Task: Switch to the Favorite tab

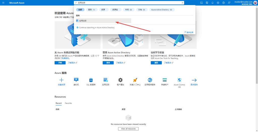Action: coord(68,103)
